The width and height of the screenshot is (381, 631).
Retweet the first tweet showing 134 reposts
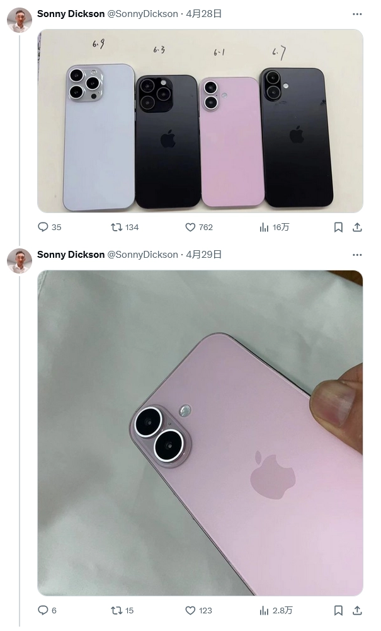click(116, 227)
